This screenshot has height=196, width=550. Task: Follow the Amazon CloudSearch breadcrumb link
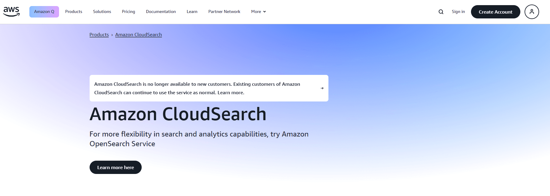(139, 35)
